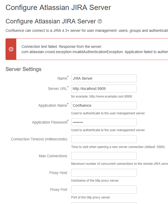Click the Max Connections label
The height and width of the screenshot is (204, 168).
(x=53, y=156)
